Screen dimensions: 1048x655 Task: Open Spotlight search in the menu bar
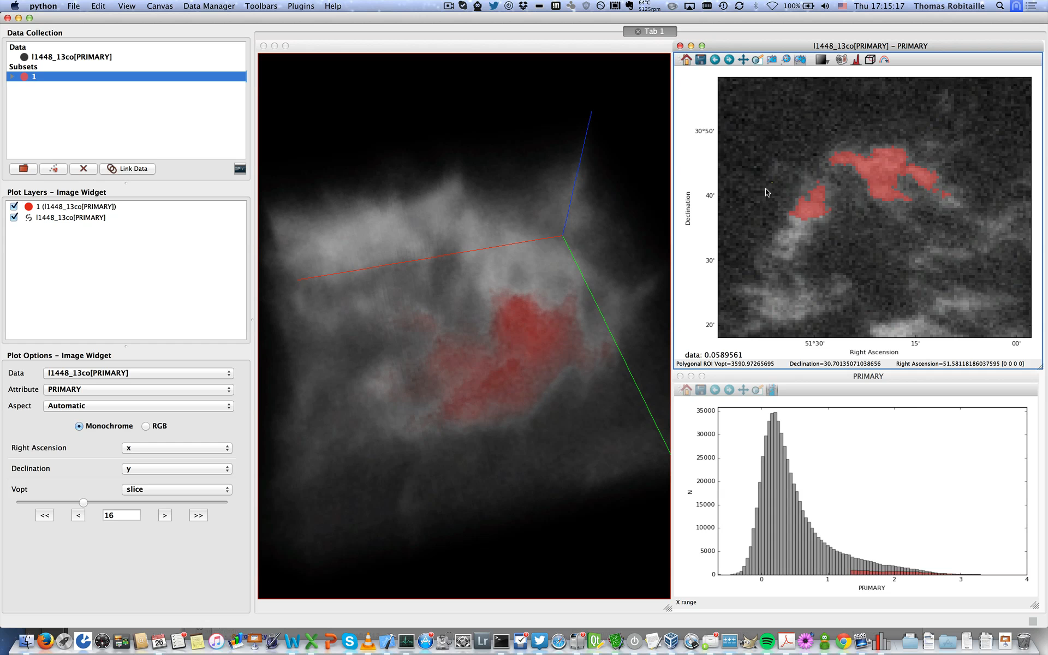pyautogui.click(x=1000, y=6)
